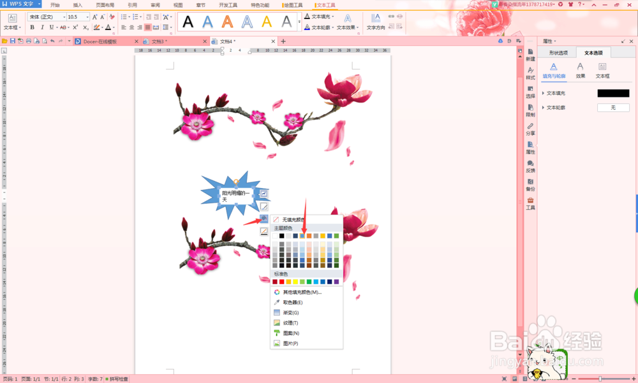Viewport: 638px width, 383px height.
Task: Switch to the 形状选项 Shape Options tab
Action: (x=558, y=52)
